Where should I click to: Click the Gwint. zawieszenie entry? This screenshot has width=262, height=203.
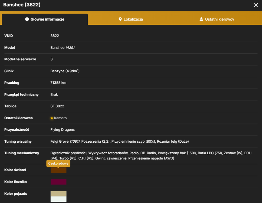(111, 158)
